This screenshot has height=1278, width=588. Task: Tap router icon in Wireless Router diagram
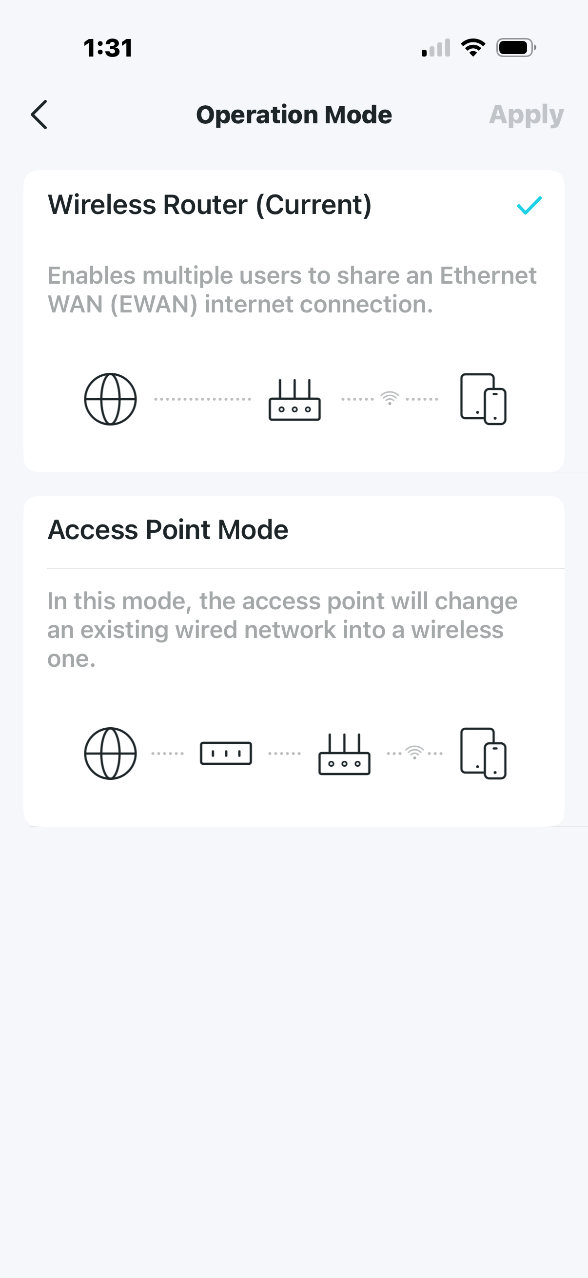(294, 400)
